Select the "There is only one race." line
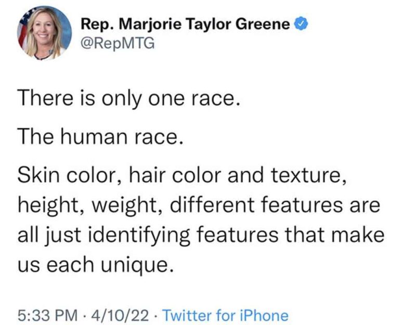The height and width of the screenshot is (325, 416). 129,97
